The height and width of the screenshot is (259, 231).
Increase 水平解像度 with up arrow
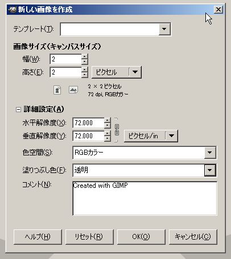point(108,121)
